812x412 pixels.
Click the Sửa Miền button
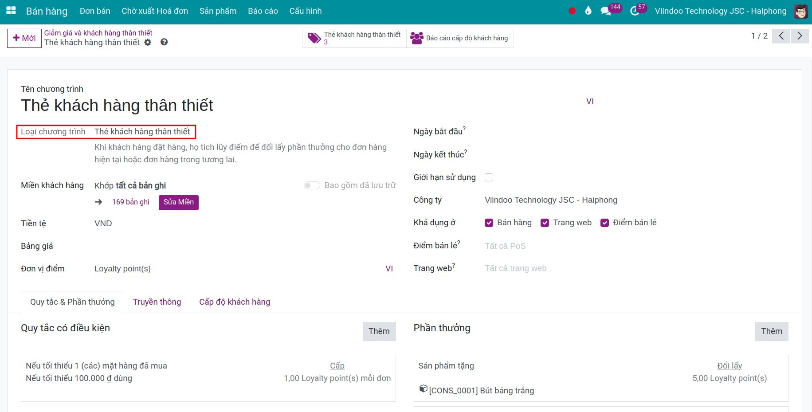pos(178,202)
